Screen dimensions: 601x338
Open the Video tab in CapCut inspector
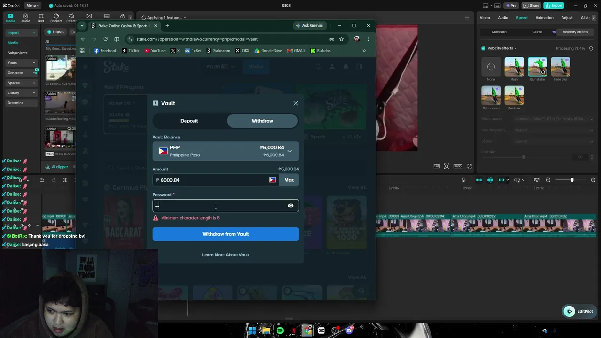click(485, 18)
